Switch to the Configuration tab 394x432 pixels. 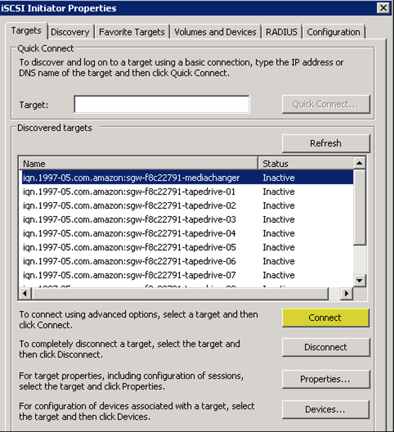pyautogui.click(x=333, y=32)
